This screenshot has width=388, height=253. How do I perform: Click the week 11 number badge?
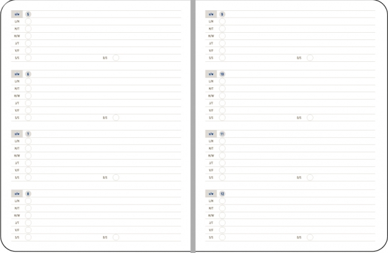pos(222,134)
